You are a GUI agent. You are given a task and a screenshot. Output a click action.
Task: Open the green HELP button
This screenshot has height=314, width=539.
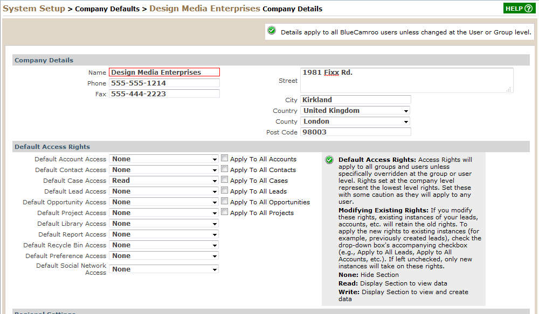(x=519, y=9)
